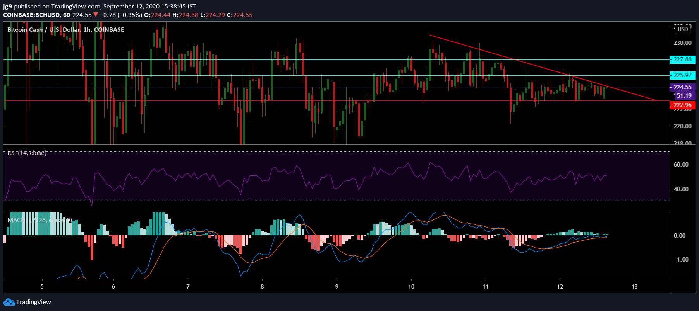Click the 230.00 price axis value

pyautogui.click(x=682, y=43)
